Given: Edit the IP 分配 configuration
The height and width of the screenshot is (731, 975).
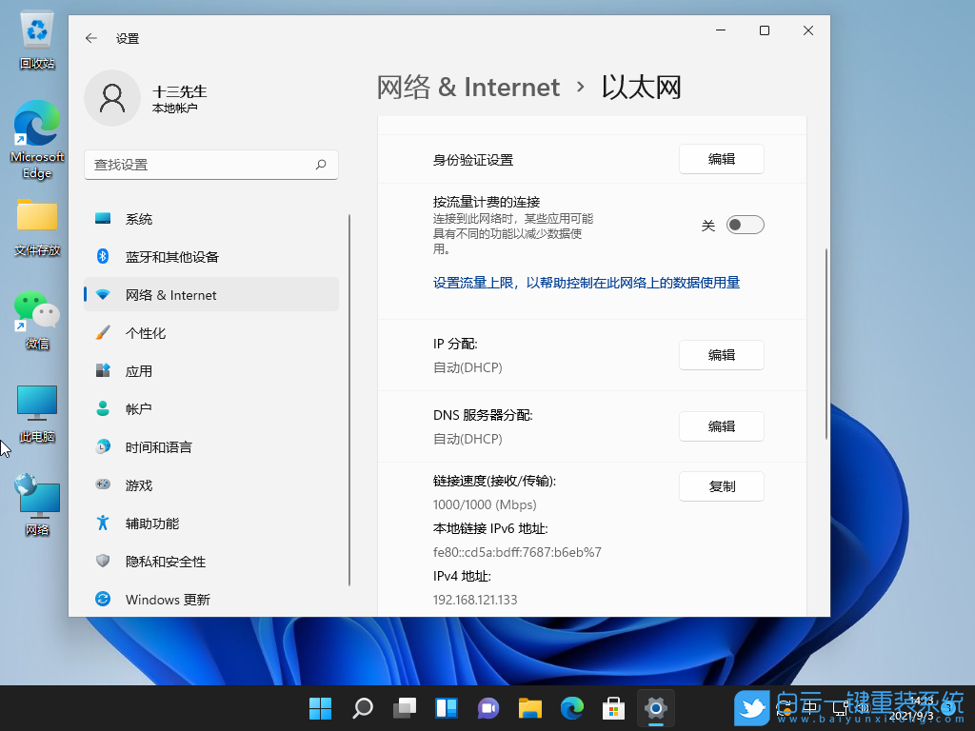Looking at the screenshot, I should 721,354.
